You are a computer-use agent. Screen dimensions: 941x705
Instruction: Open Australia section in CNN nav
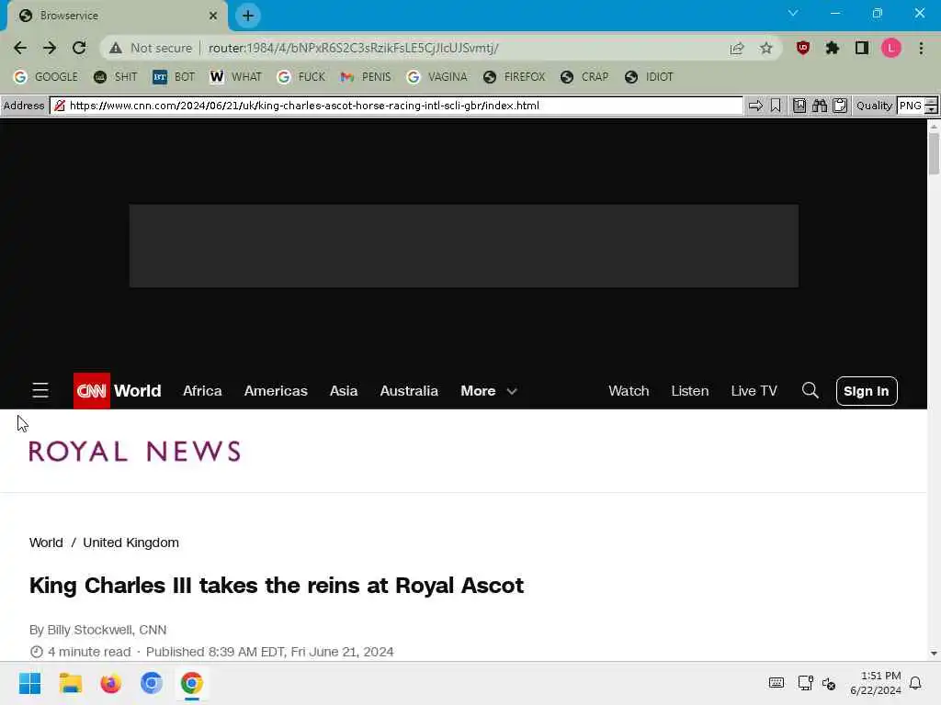409,391
